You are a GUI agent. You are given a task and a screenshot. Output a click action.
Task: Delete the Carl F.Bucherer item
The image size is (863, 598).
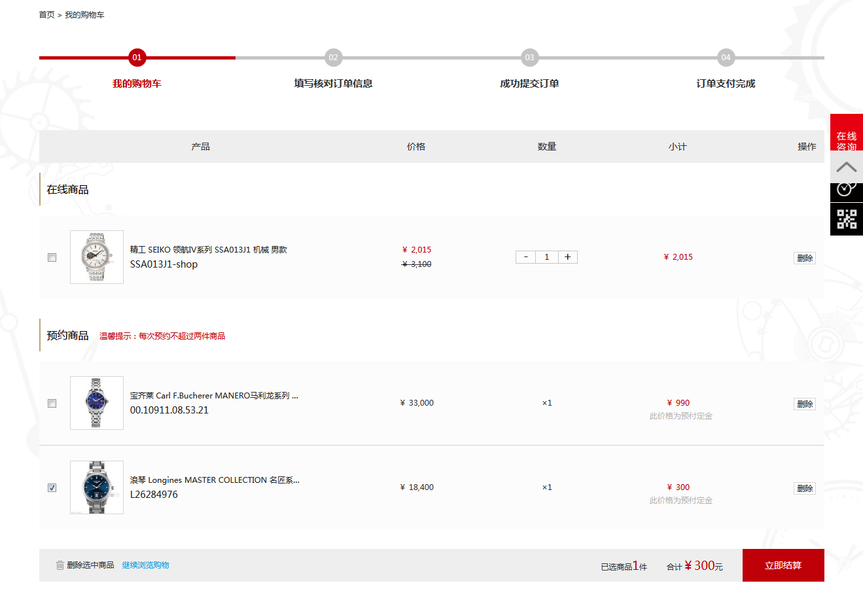[x=805, y=404]
